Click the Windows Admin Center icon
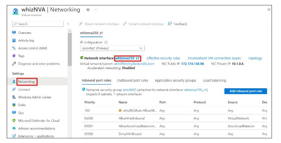This screenshot has height=143, width=281. coord(14,97)
